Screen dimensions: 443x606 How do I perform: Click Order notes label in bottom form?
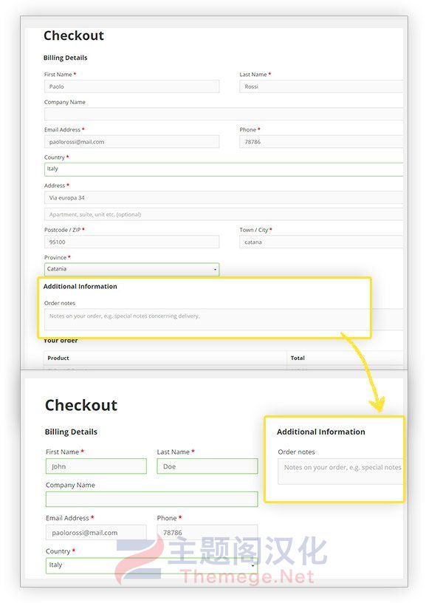pos(296,452)
